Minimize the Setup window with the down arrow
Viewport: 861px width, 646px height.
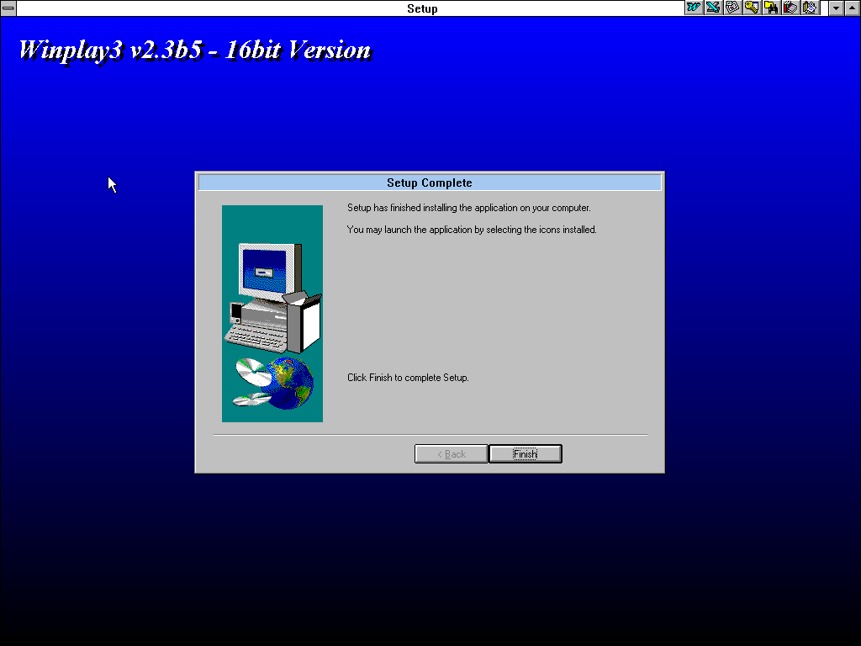point(836,8)
